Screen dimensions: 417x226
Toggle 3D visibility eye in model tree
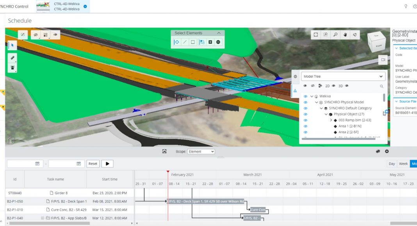click(347, 86)
